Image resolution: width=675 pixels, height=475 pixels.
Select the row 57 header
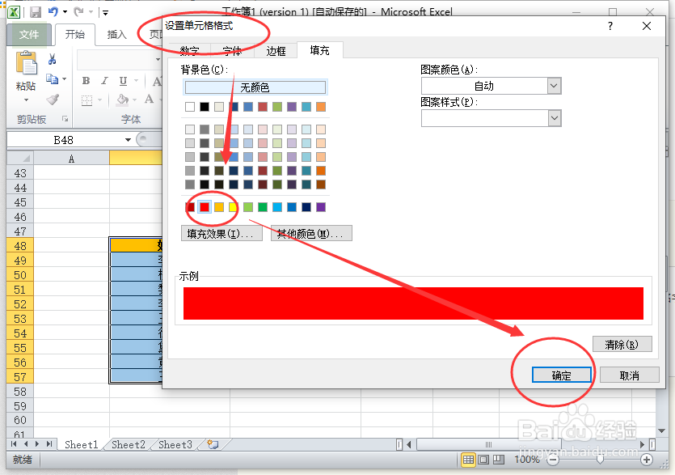(20, 377)
